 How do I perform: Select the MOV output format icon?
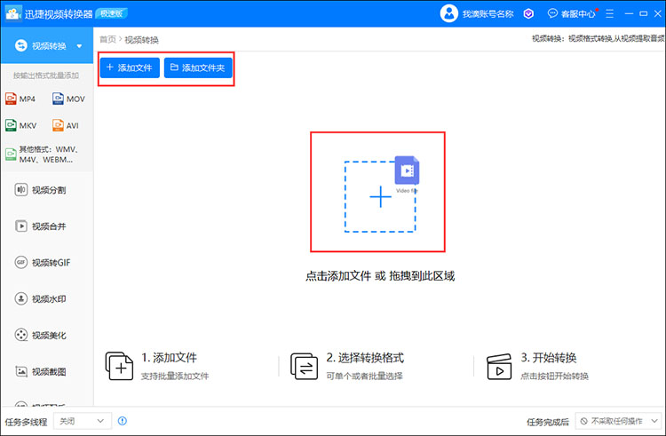click(x=58, y=99)
